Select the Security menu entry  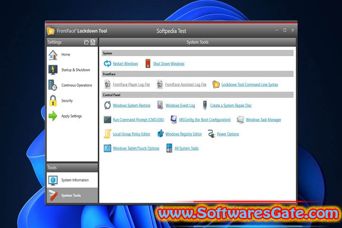coord(72,101)
